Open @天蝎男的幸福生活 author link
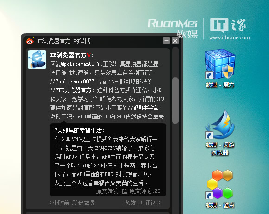Image resolution: width=269 pixels, height=214 pixels. click(x=79, y=130)
